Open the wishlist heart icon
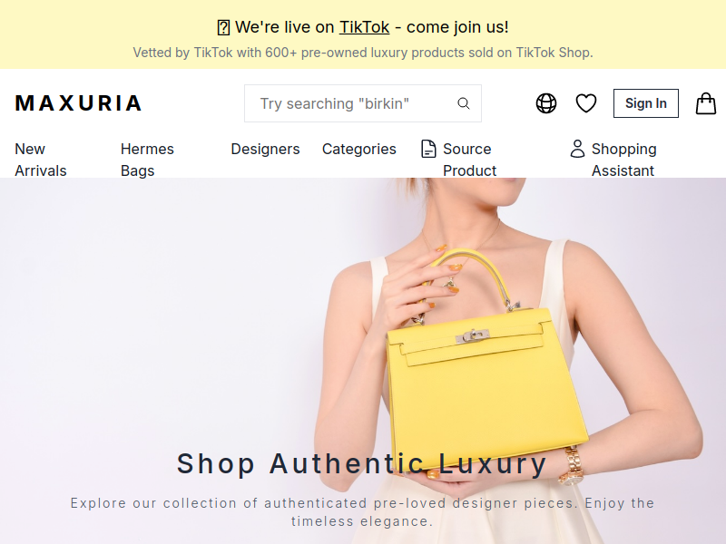 (586, 103)
